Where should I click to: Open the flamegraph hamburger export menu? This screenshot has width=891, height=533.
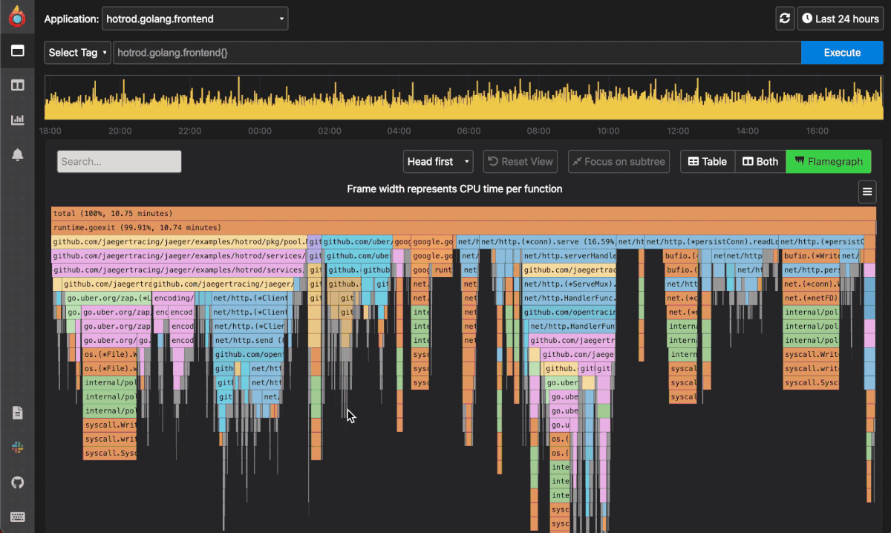(866, 192)
